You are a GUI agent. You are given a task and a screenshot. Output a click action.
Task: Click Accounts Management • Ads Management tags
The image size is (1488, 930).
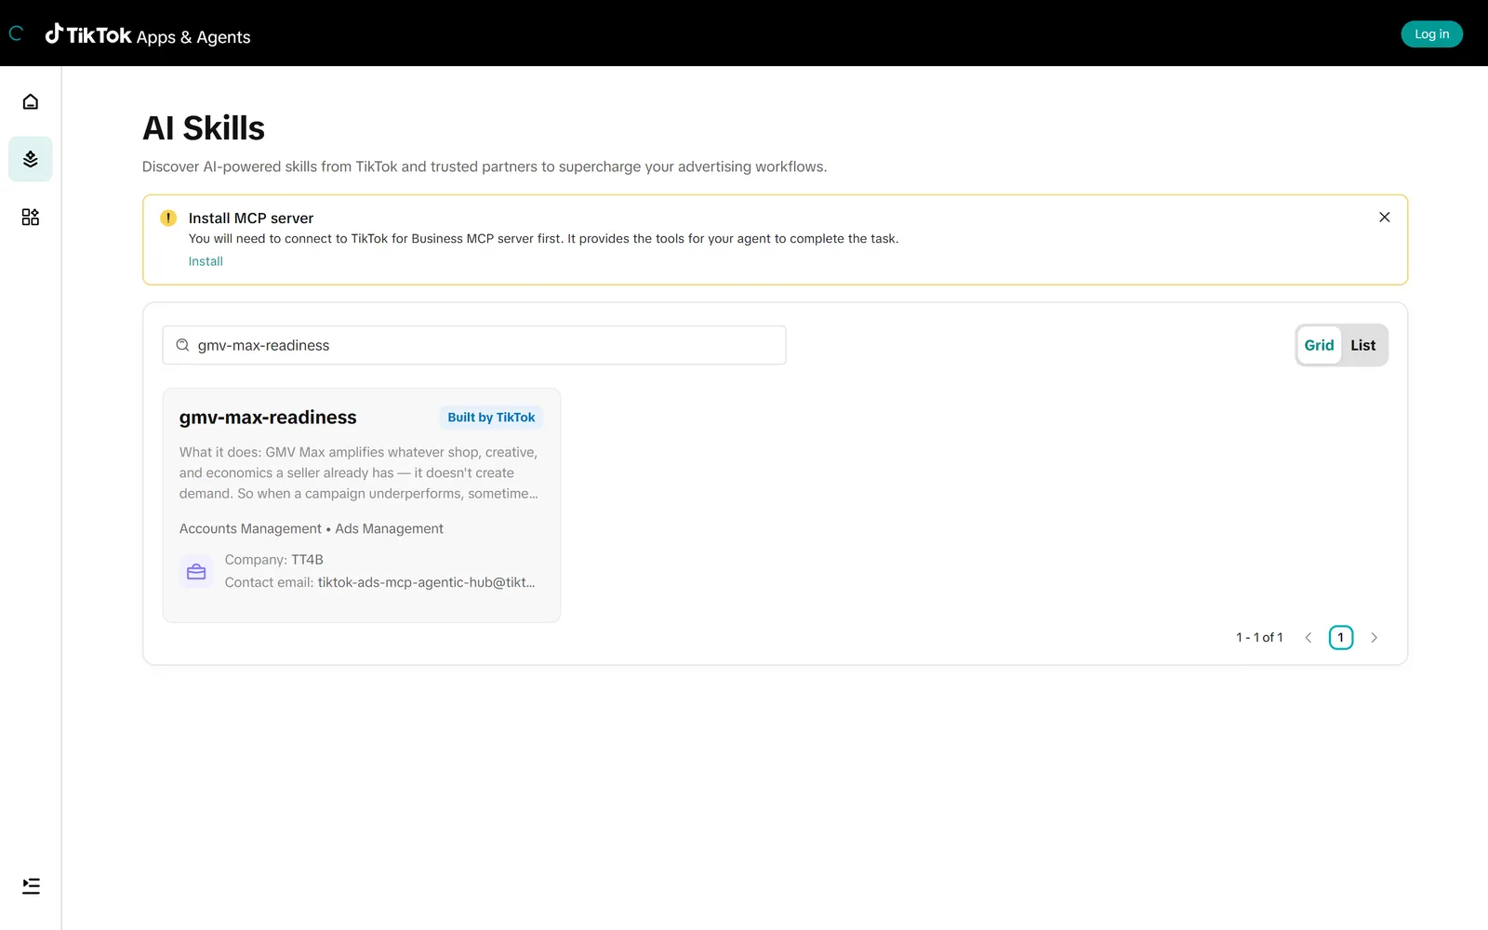click(x=312, y=528)
